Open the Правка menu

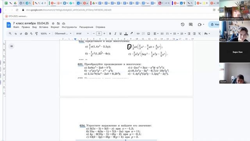pos(26,27)
